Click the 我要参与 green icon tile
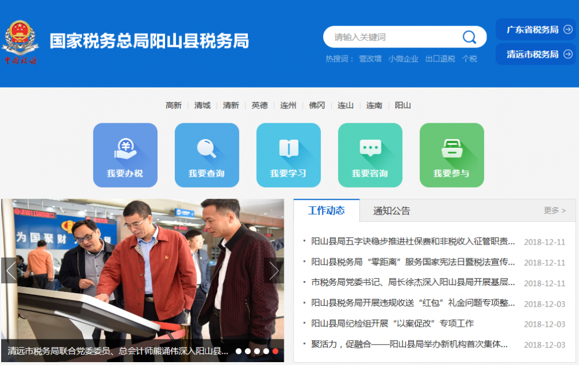Screen dimensions: 579x365 (452, 155)
